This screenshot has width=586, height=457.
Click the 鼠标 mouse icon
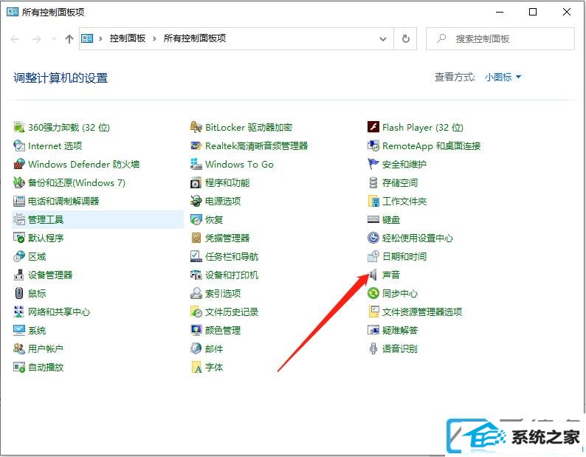tap(18, 293)
